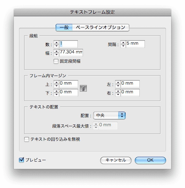Click the 上 top margin input field
The image size is (185, 188).
(x=69, y=84)
